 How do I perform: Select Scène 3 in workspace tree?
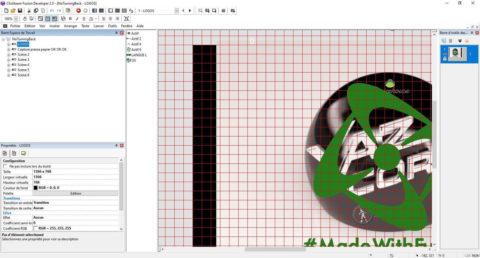tap(23, 60)
